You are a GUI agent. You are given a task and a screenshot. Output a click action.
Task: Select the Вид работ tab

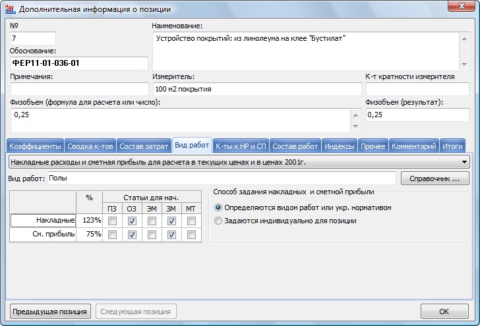(192, 145)
